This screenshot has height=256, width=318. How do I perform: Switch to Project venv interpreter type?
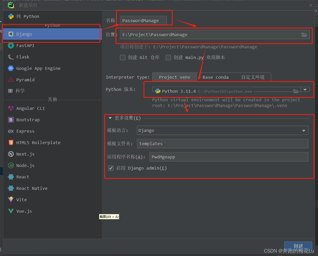pos(174,77)
